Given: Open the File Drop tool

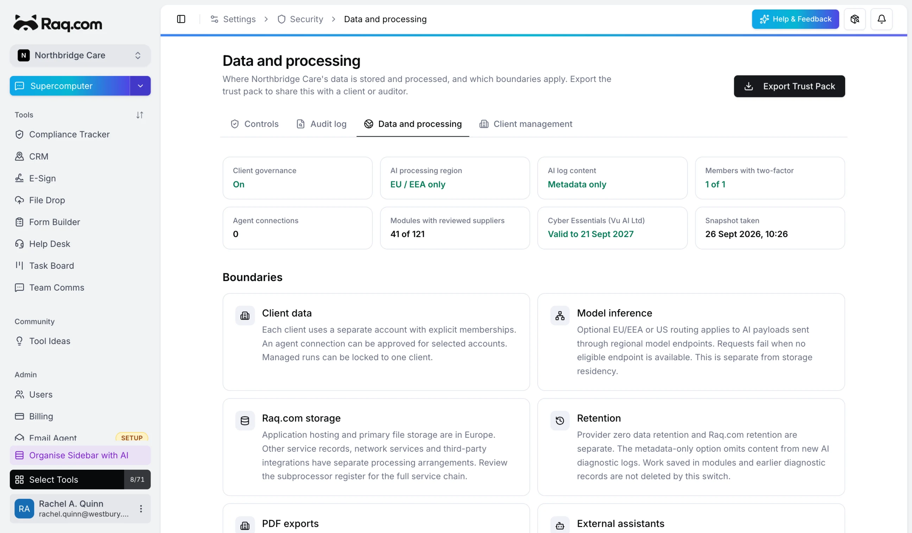Looking at the screenshot, I should tap(80, 200).
